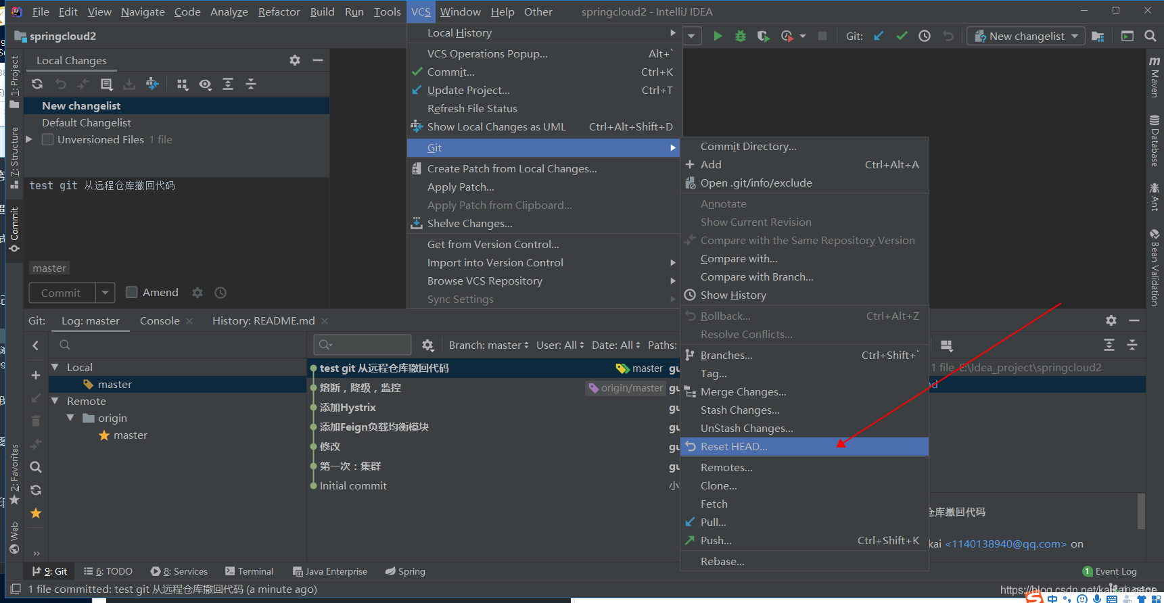Click Group By icon in Local Changes
The width and height of the screenshot is (1164, 603).
pyautogui.click(x=182, y=84)
